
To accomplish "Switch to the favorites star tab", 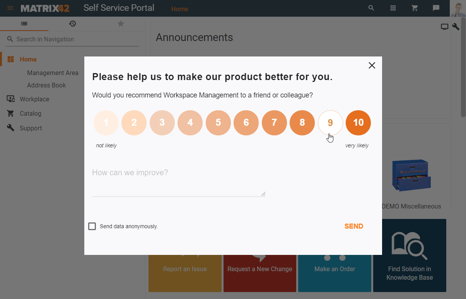I will pos(121,24).
